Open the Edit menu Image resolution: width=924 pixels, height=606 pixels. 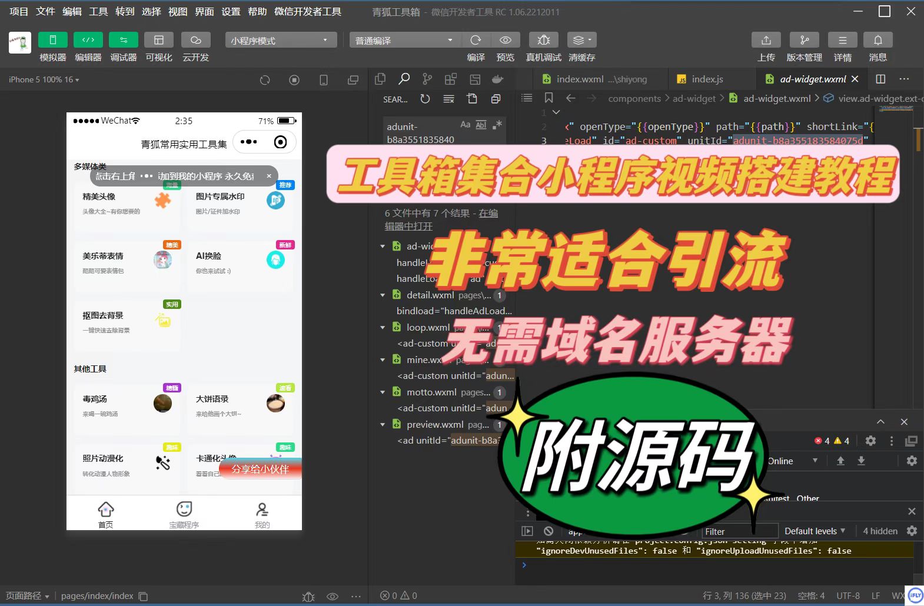tap(72, 11)
